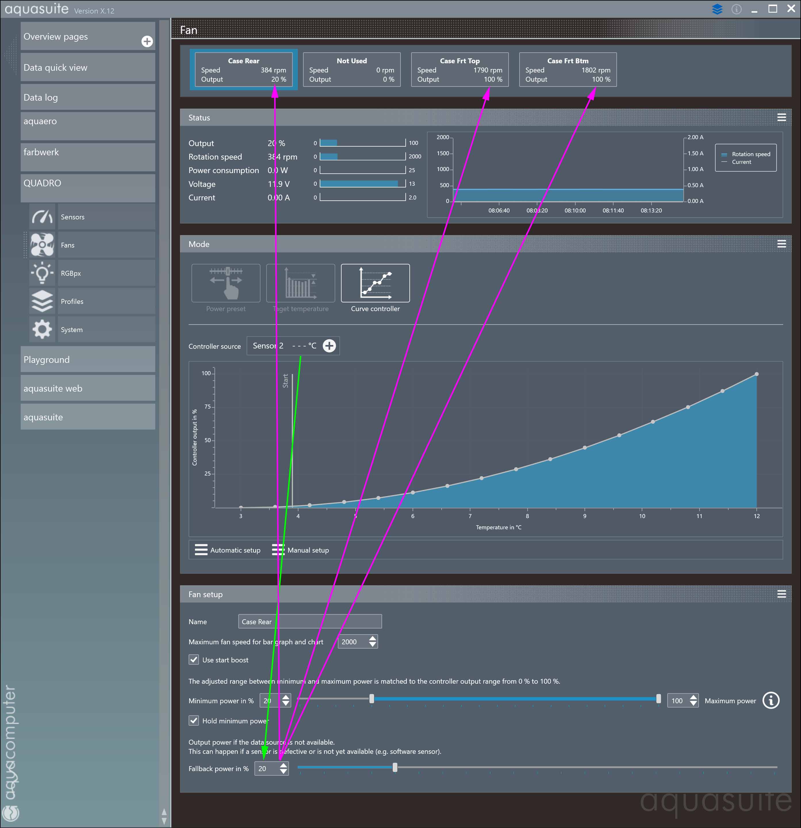Select Curve controller mode icon
Image resolution: width=801 pixels, height=828 pixels.
point(375,283)
